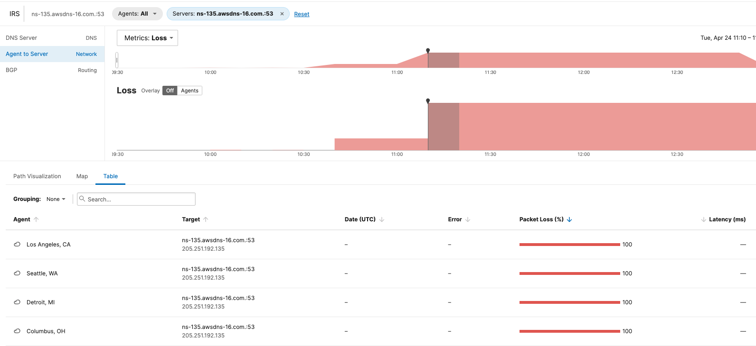
Task: Click the sort arrow next to Date (UTC)
Action: (x=382, y=219)
